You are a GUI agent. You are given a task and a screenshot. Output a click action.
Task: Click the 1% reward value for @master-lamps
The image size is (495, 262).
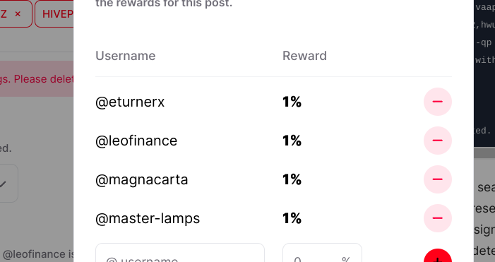(x=292, y=218)
